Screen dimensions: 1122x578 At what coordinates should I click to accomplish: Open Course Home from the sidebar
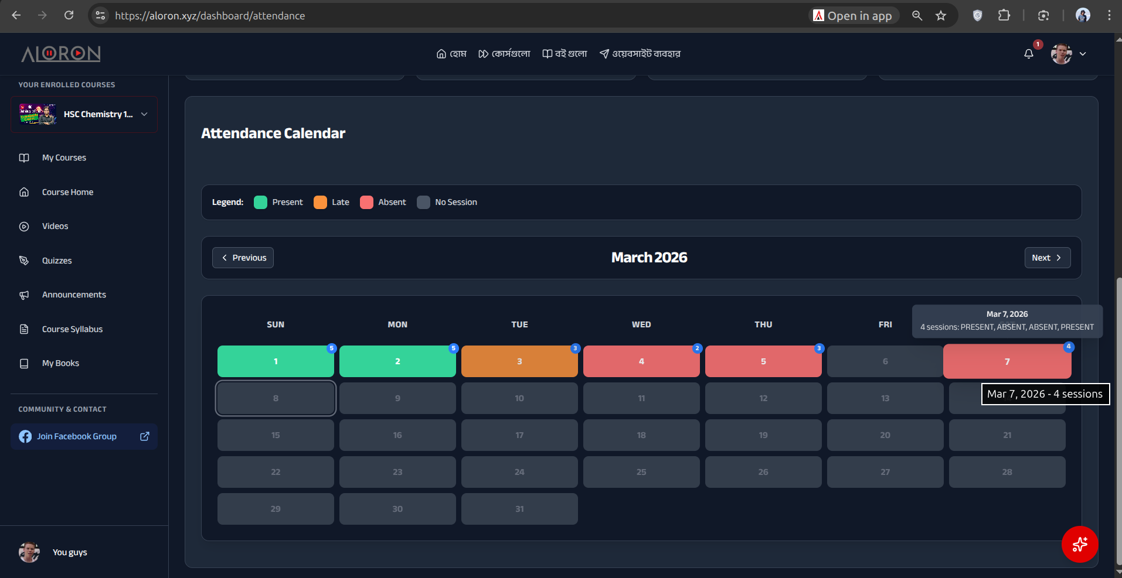point(67,192)
